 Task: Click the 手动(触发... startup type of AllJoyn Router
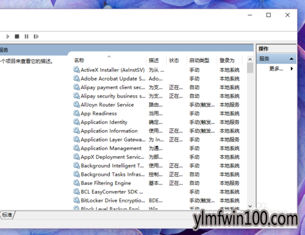tap(202, 104)
